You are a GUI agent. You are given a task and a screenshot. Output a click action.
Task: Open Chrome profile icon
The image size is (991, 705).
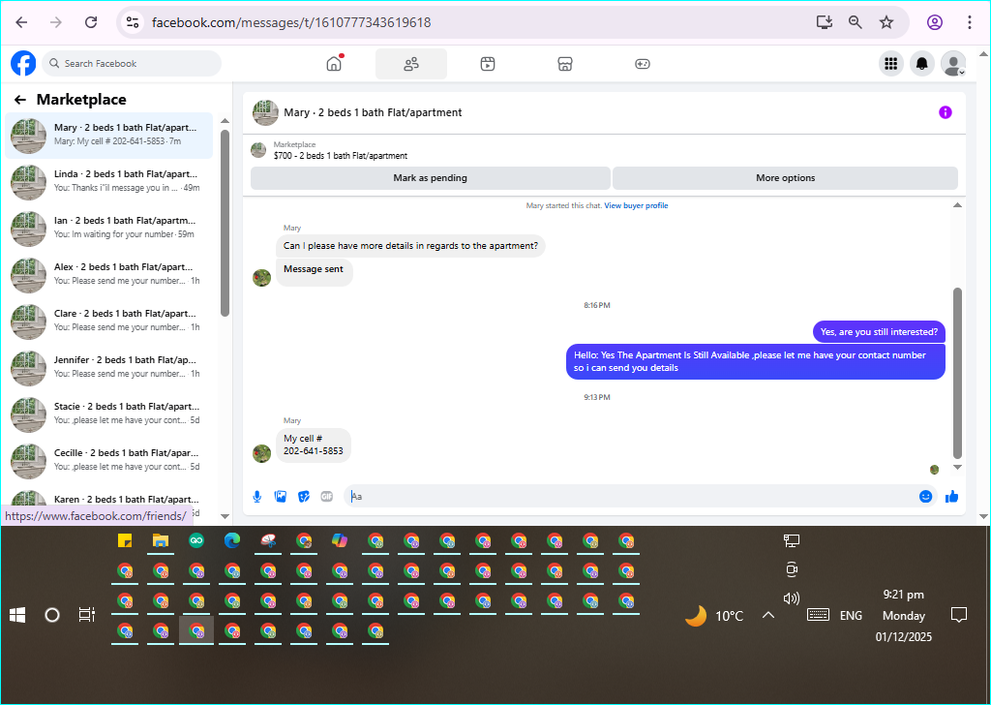point(935,22)
